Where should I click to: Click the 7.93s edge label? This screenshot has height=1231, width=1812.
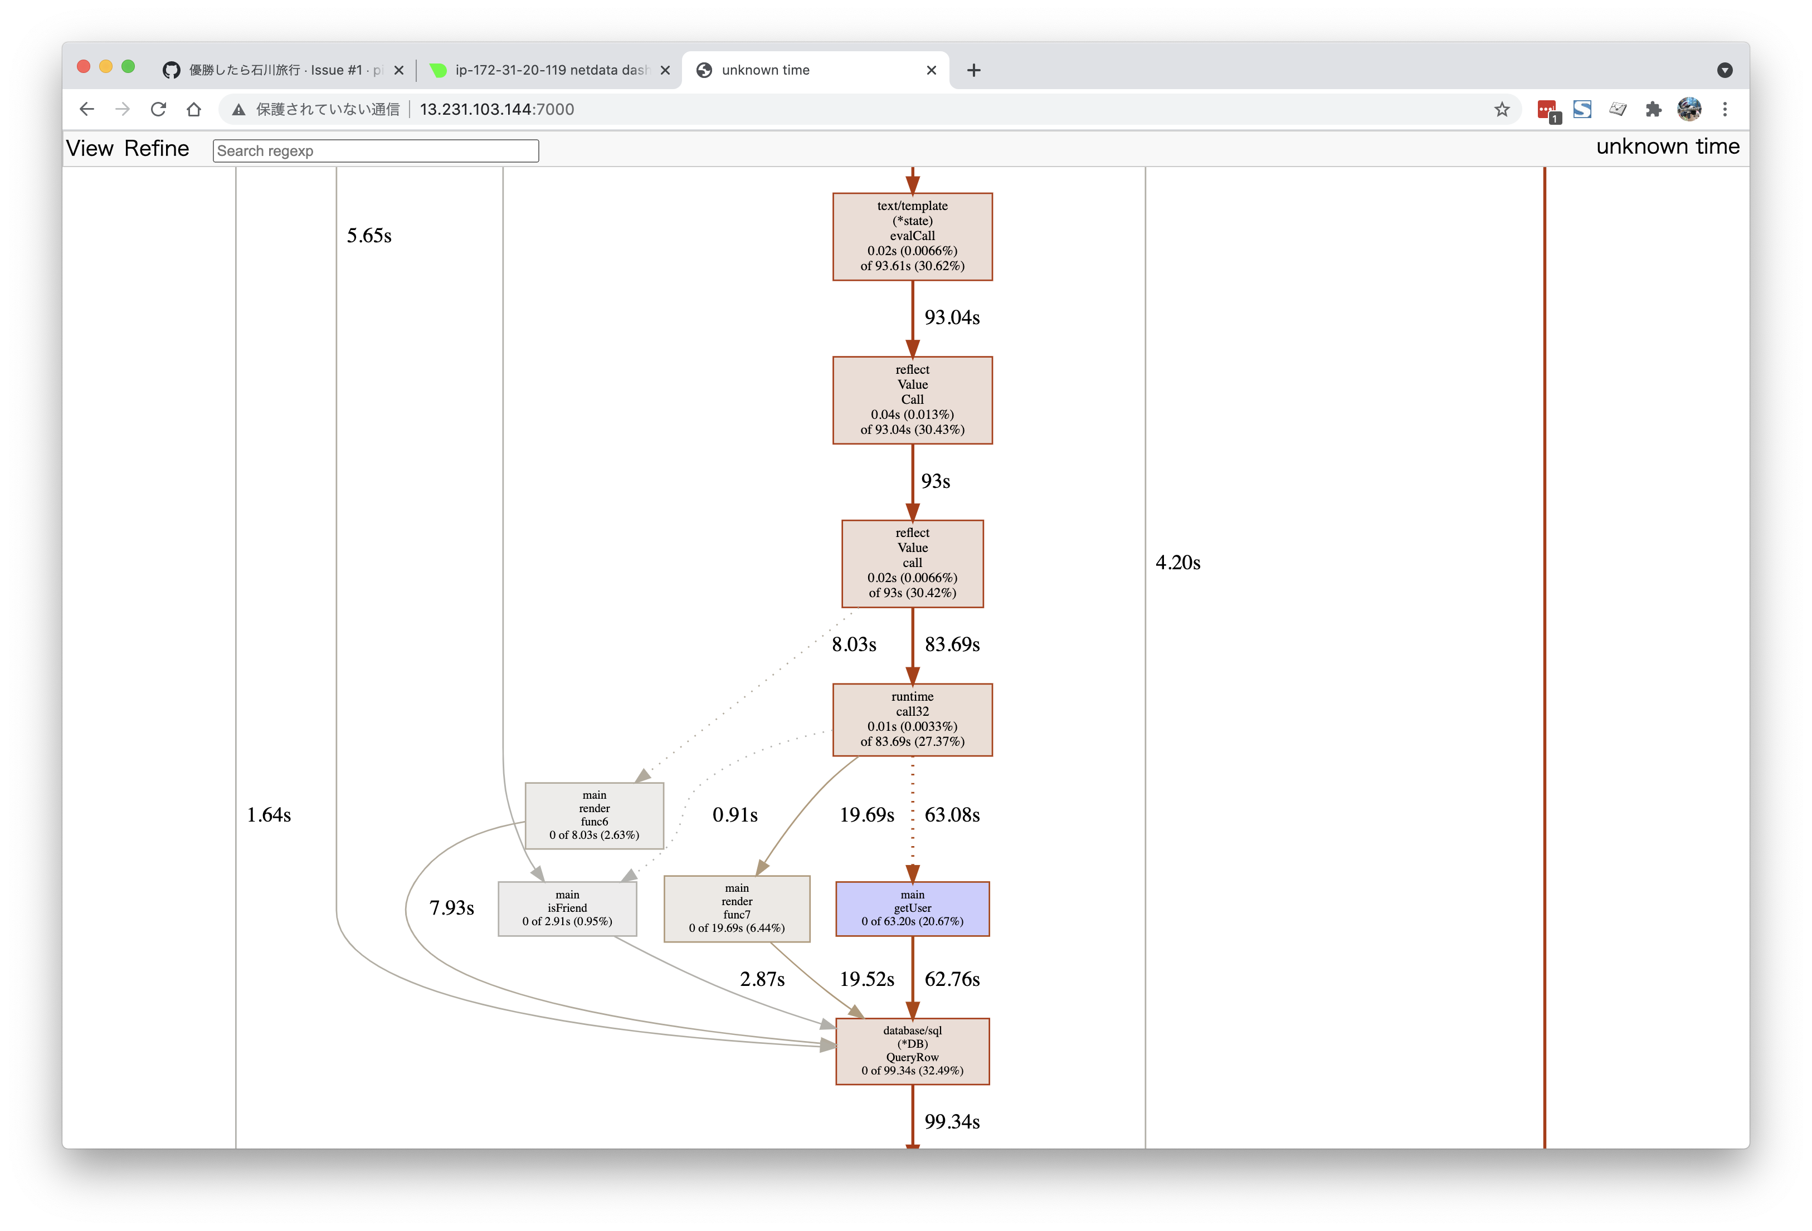pos(451,907)
